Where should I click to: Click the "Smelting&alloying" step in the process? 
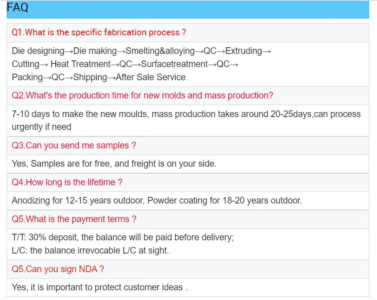160,51
